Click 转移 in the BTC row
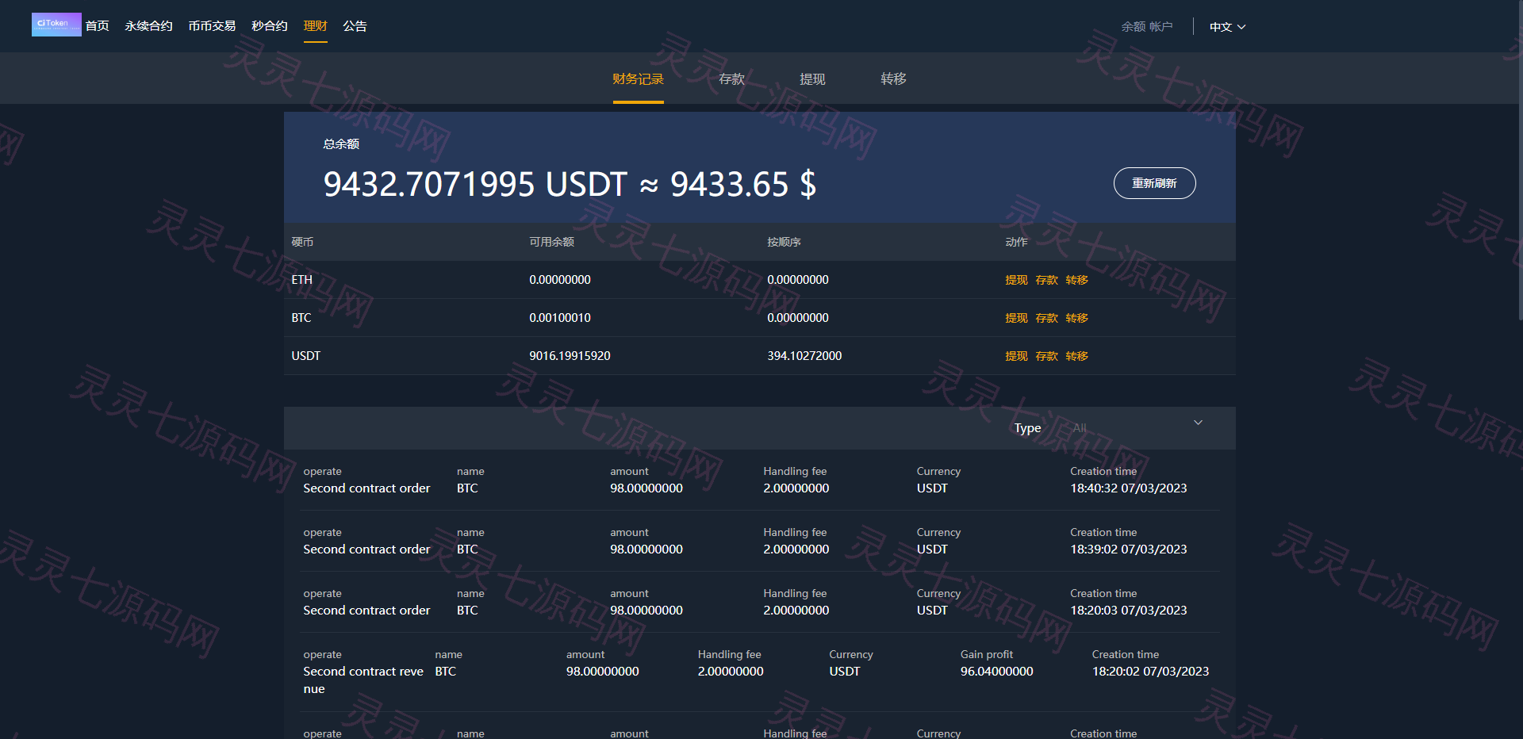This screenshot has height=739, width=1523. 1076,318
